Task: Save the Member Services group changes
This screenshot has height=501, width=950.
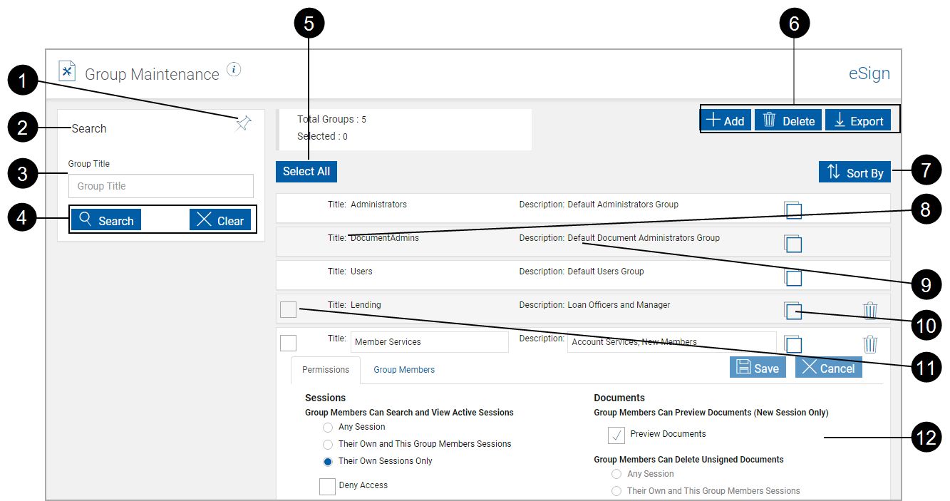Action: click(x=758, y=368)
